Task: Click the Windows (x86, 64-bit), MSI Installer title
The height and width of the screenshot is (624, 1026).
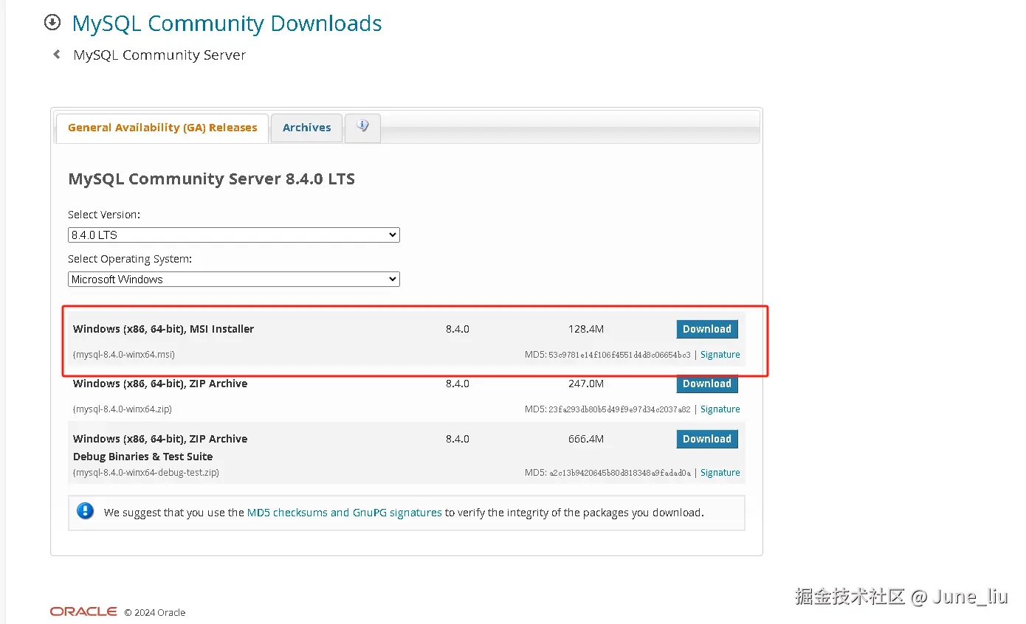Action: (163, 330)
